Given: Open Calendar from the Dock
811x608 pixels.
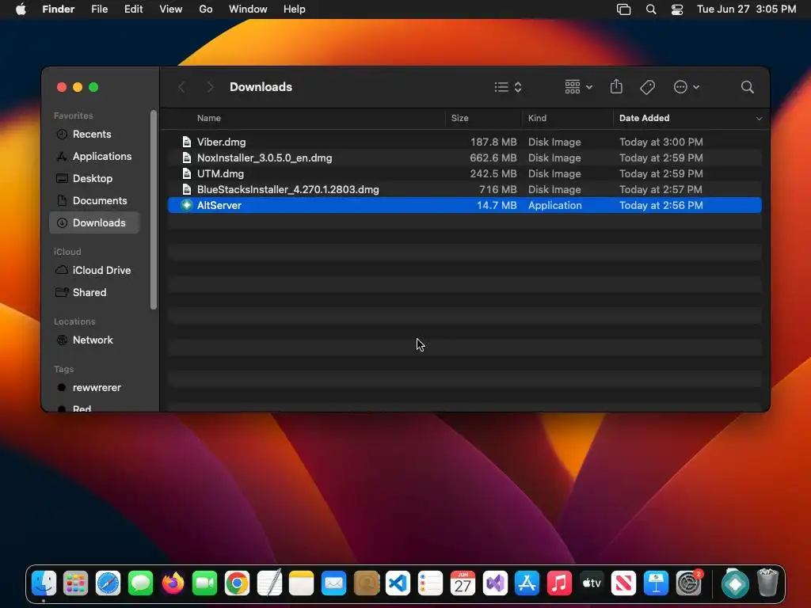Looking at the screenshot, I should point(463,583).
